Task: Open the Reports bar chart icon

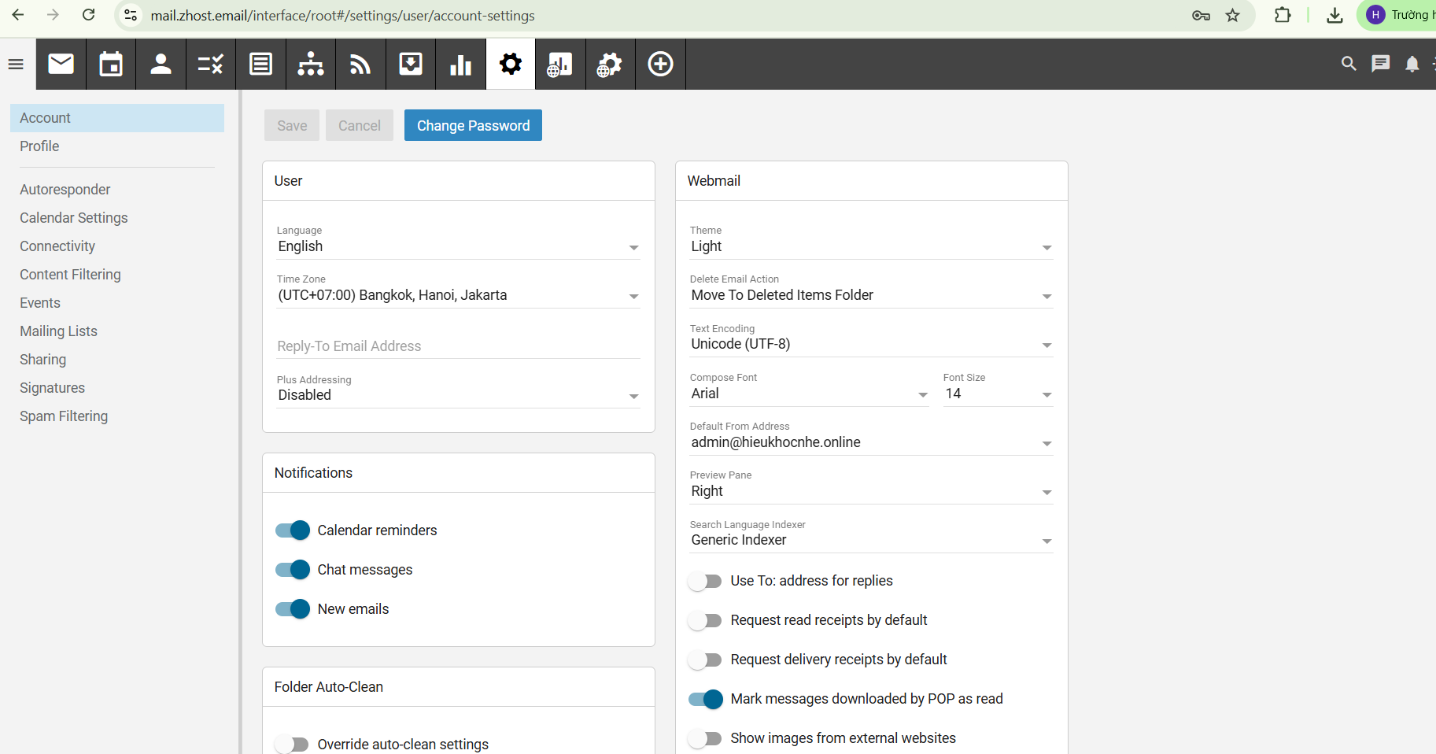Action: pos(460,64)
